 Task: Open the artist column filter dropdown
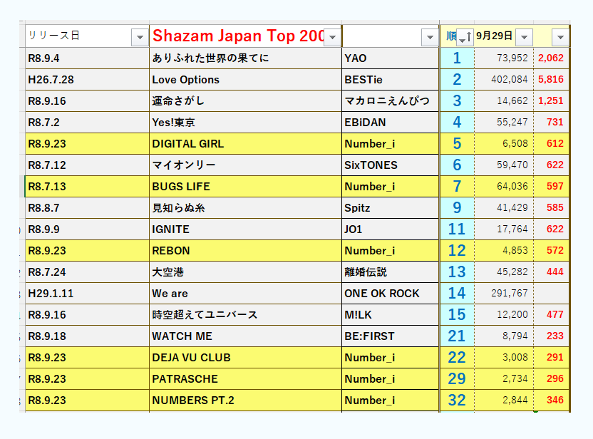click(430, 37)
